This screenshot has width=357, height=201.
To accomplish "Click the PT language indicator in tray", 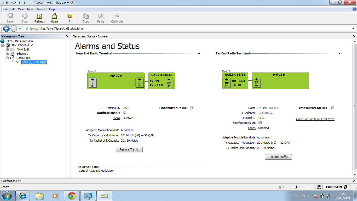I will coord(297,195).
